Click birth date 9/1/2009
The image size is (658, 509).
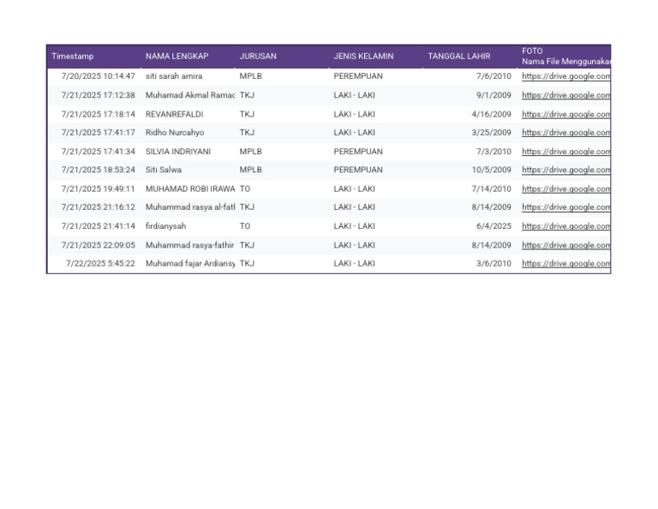493,95
